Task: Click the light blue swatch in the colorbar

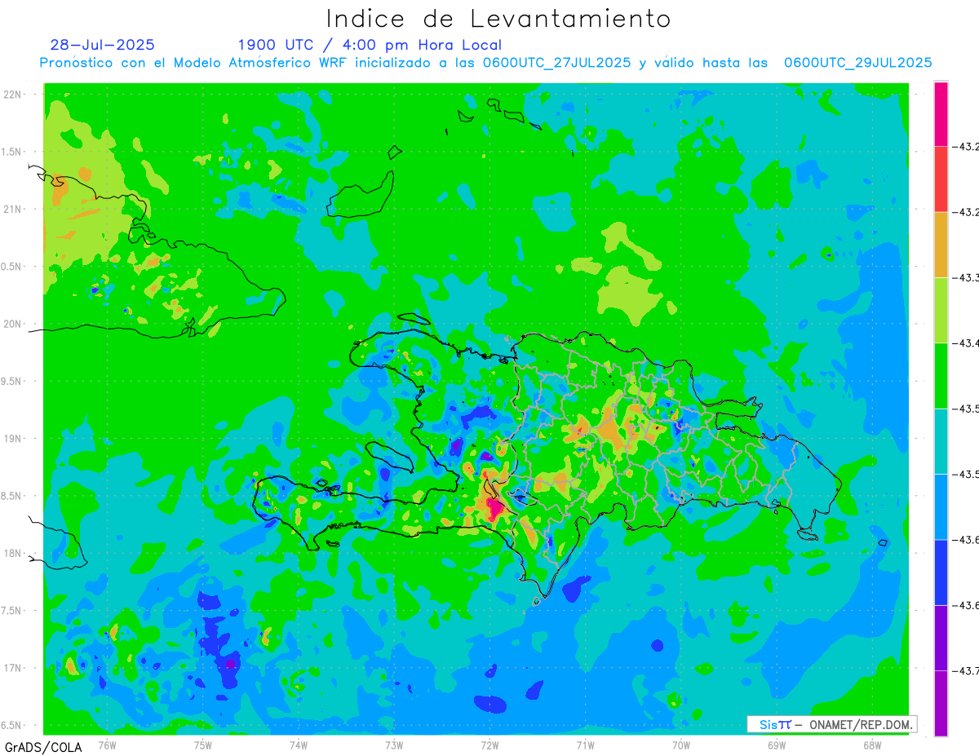Action: [941, 506]
